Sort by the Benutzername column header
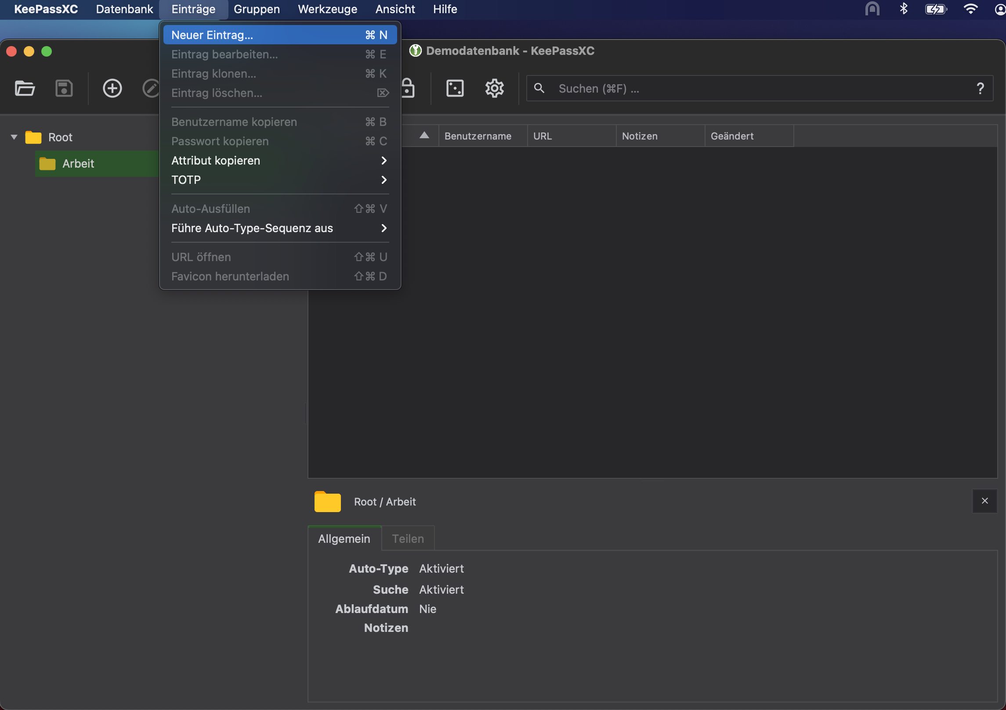Image resolution: width=1006 pixels, height=710 pixels. [478, 136]
